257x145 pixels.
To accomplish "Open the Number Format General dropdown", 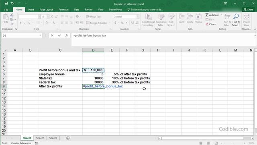I will coord(138,17).
